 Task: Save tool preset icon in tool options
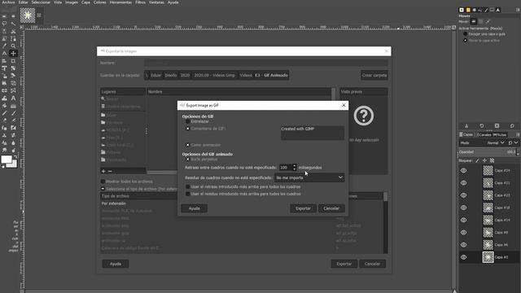pos(466,126)
